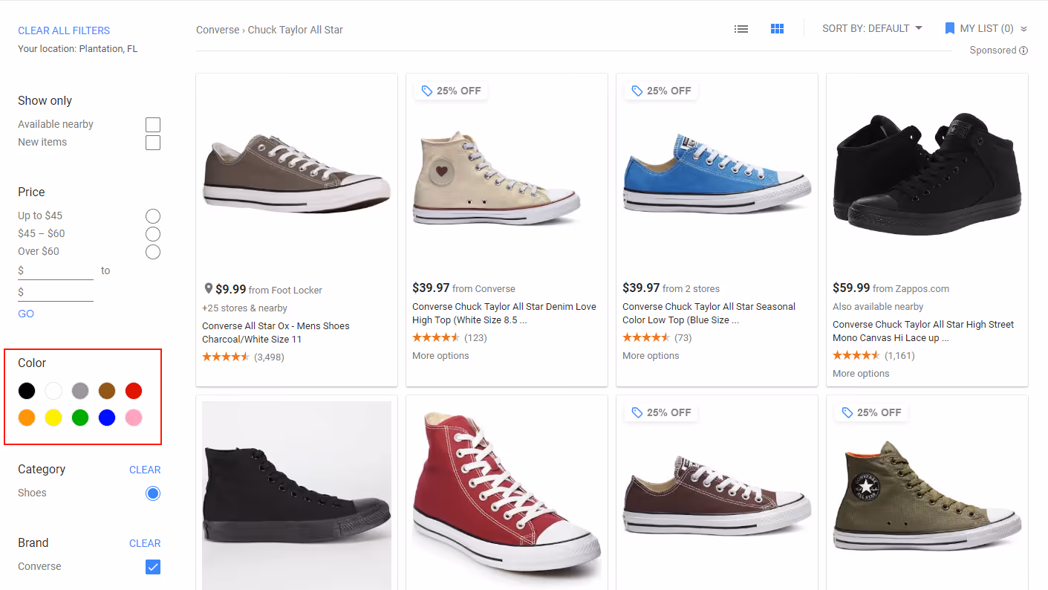The width and height of the screenshot is (1048, 590).
Task: Open the charcoal low top shoe image
Action: (x=297, y=175)
